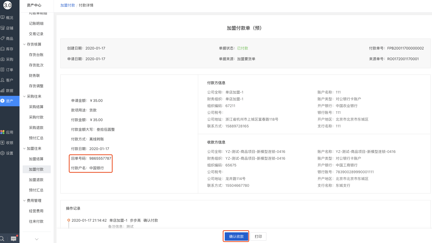
Task: Click 确认收款 confirm button
Action: [x=236, y=236]
